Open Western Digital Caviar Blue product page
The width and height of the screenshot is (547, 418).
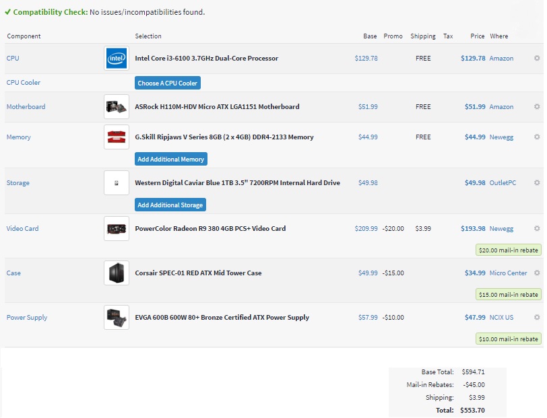coord(237,182)
